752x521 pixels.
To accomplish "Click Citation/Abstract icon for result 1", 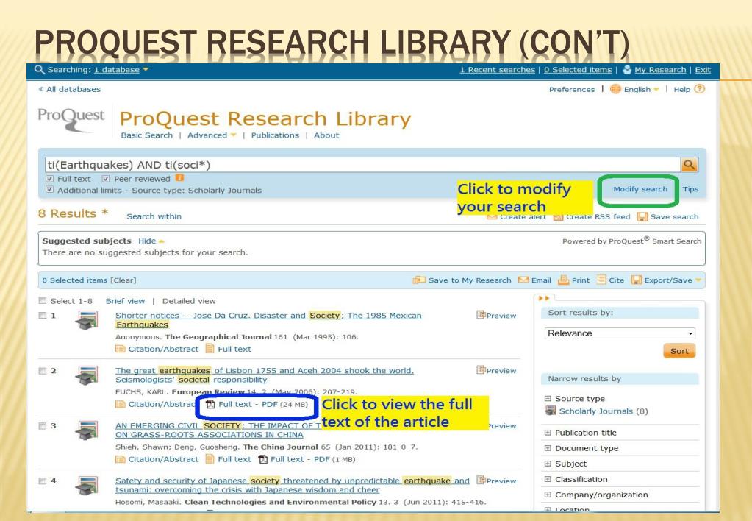I will (120, 349).
